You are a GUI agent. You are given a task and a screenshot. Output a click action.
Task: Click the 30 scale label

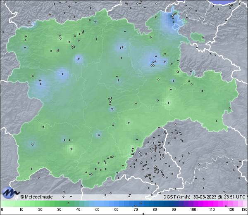click(59, 210)
